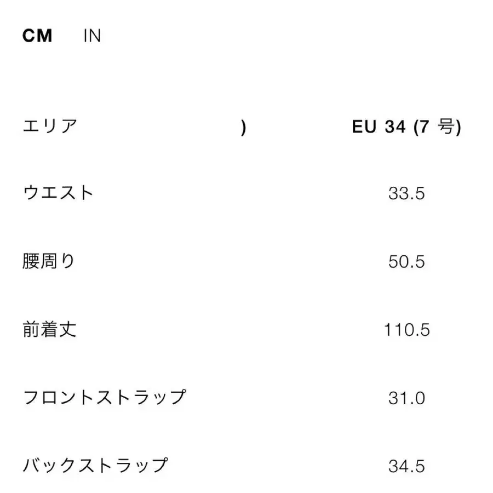Viewport: 493px width, 493px height.
Task: Click the EU 34 size column header
Action: pos(380,126)
